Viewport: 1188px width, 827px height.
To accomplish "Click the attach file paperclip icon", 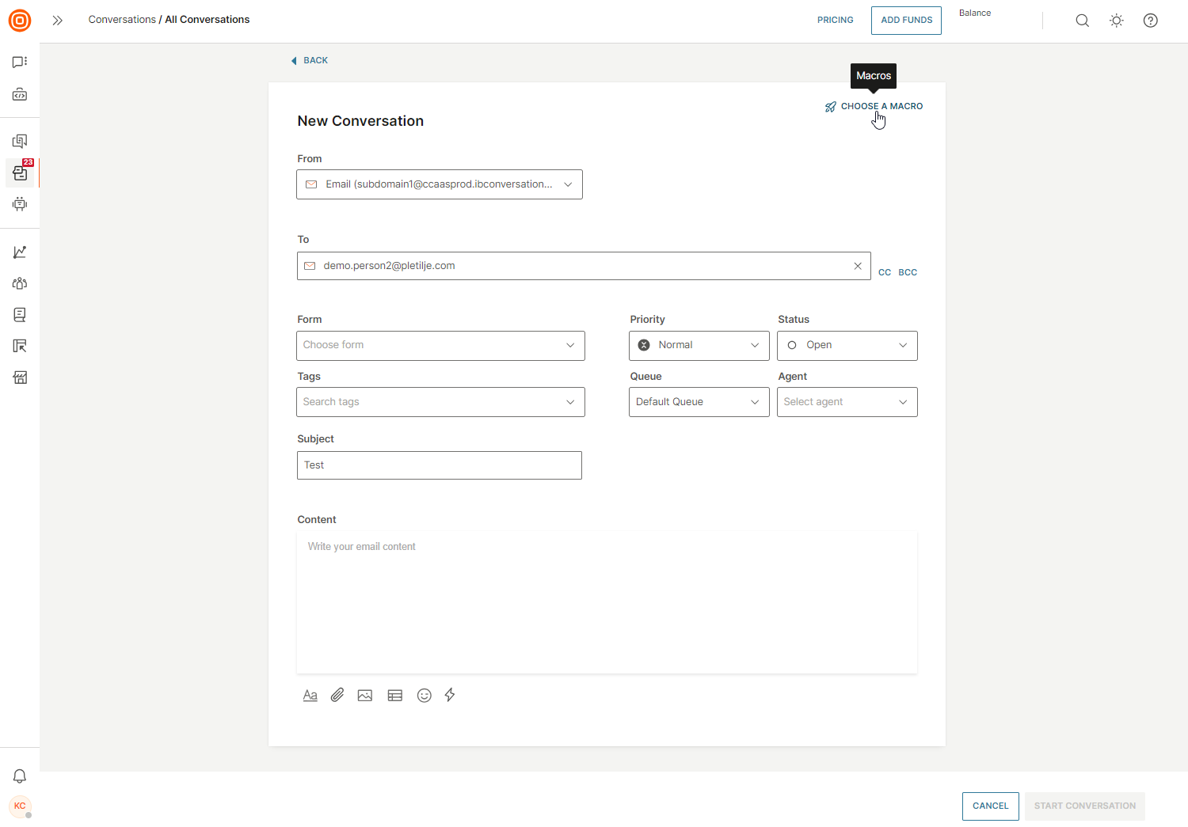I will click(337, 695).
